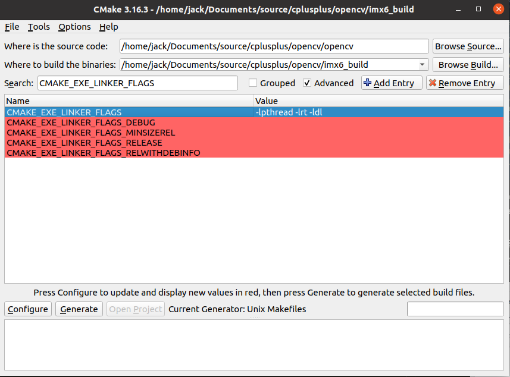Click the -lpthread -lrt -ldl value cell

click(378, 112)
